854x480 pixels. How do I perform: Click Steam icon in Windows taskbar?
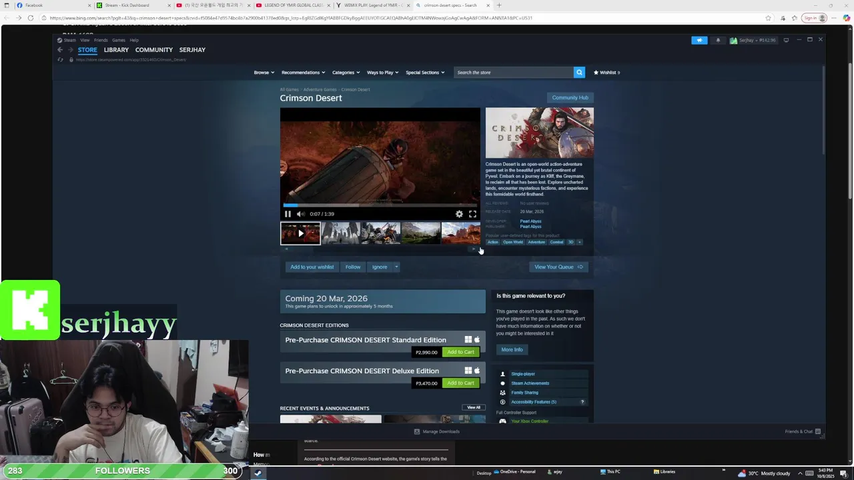click(x=258, y=473)
